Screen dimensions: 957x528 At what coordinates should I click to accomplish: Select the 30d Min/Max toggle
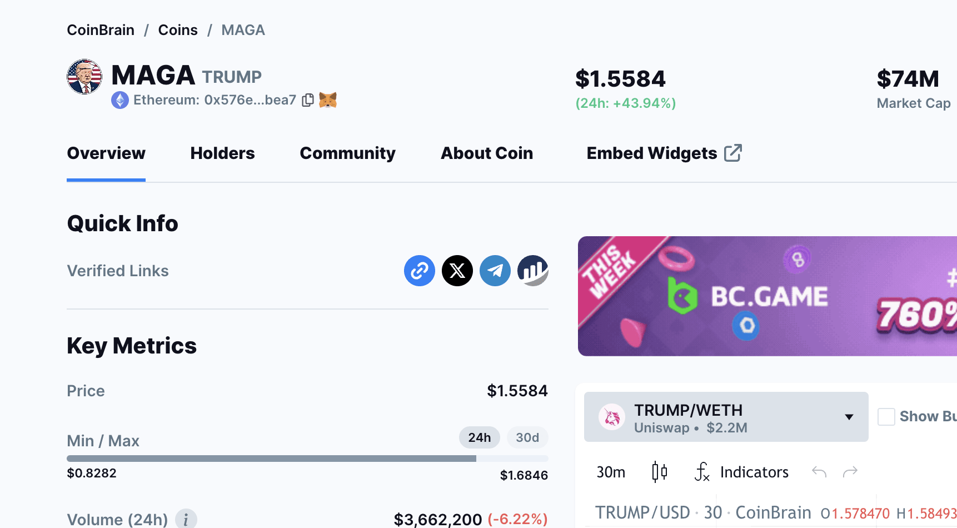pos(527,437)
